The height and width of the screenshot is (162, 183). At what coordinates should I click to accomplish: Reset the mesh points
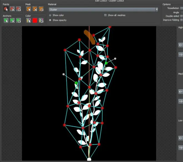point(19,9)
